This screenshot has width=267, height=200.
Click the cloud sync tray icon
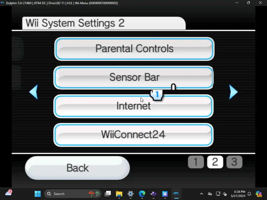pos(210,194)
